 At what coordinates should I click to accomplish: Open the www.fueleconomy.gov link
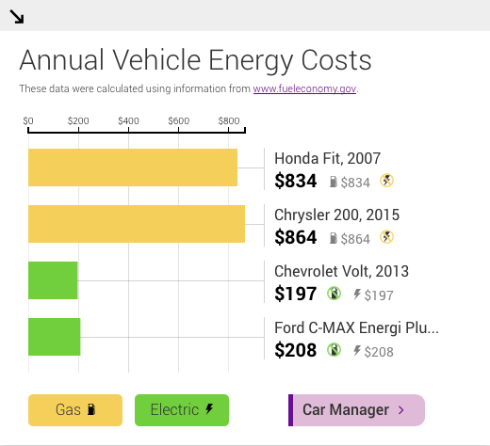(x=304, y=88)
